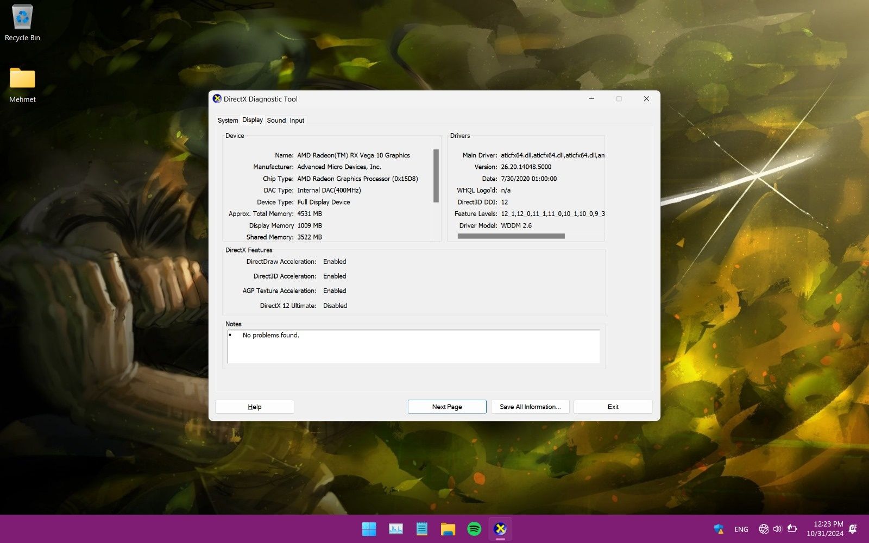The image size is (869, 543).
Task: Click the AGP Texture Acceleration Enabled status
Action: pyautogui.click(x=335, y=291)
